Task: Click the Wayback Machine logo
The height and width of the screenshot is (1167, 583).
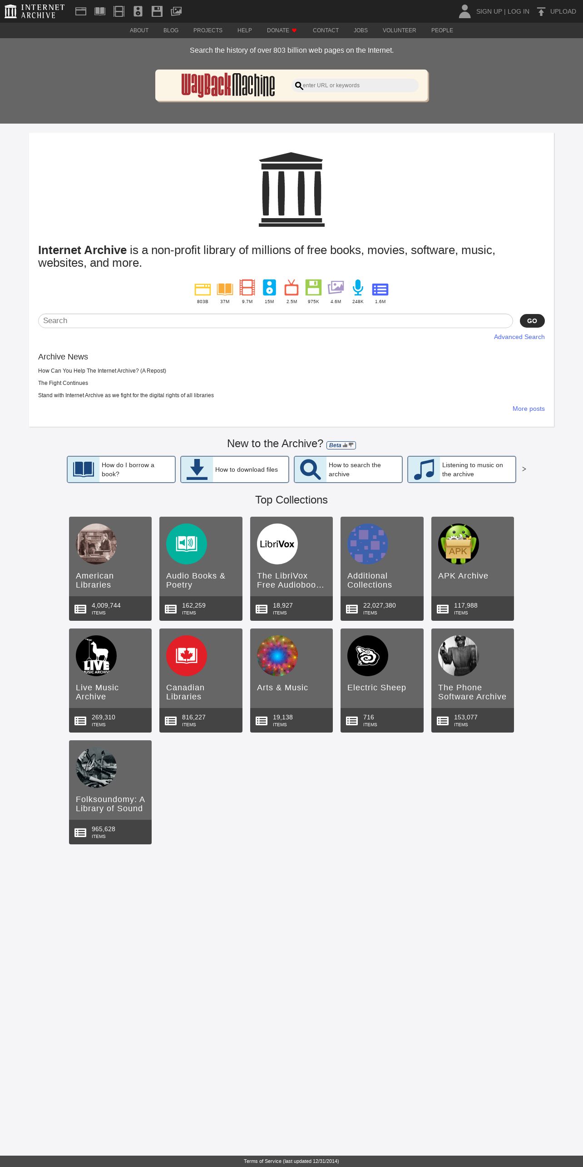Action: 228,85
